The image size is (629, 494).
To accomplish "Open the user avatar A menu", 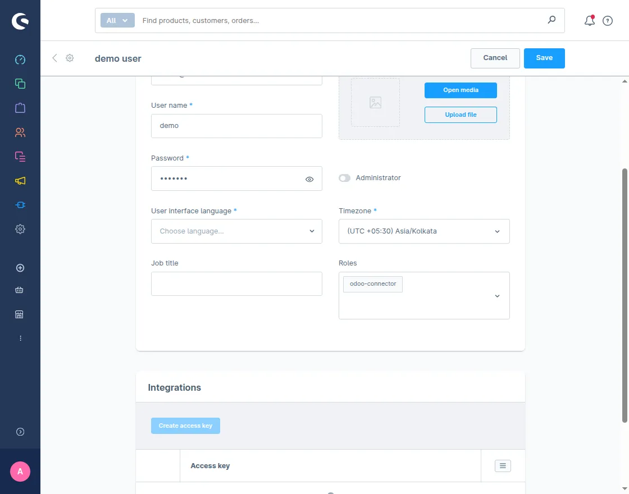I will point(20,472).
